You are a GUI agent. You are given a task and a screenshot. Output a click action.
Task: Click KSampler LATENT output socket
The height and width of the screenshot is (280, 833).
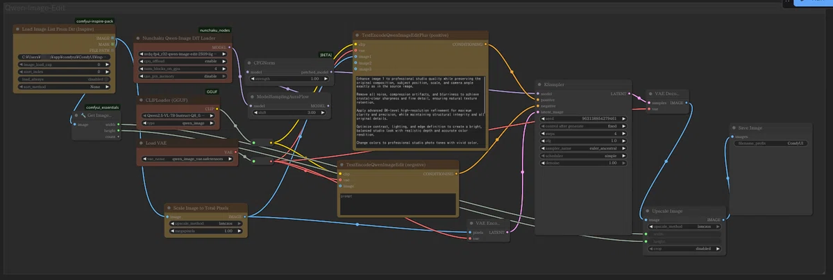pos(630,94)
